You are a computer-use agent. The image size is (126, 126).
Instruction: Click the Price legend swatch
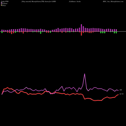click(2, 5)
